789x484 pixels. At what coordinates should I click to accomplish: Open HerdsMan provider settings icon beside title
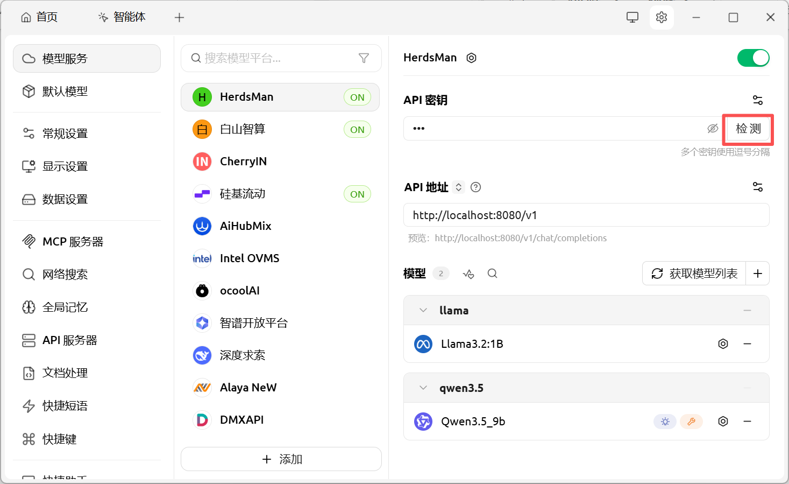tap(472, 58)
